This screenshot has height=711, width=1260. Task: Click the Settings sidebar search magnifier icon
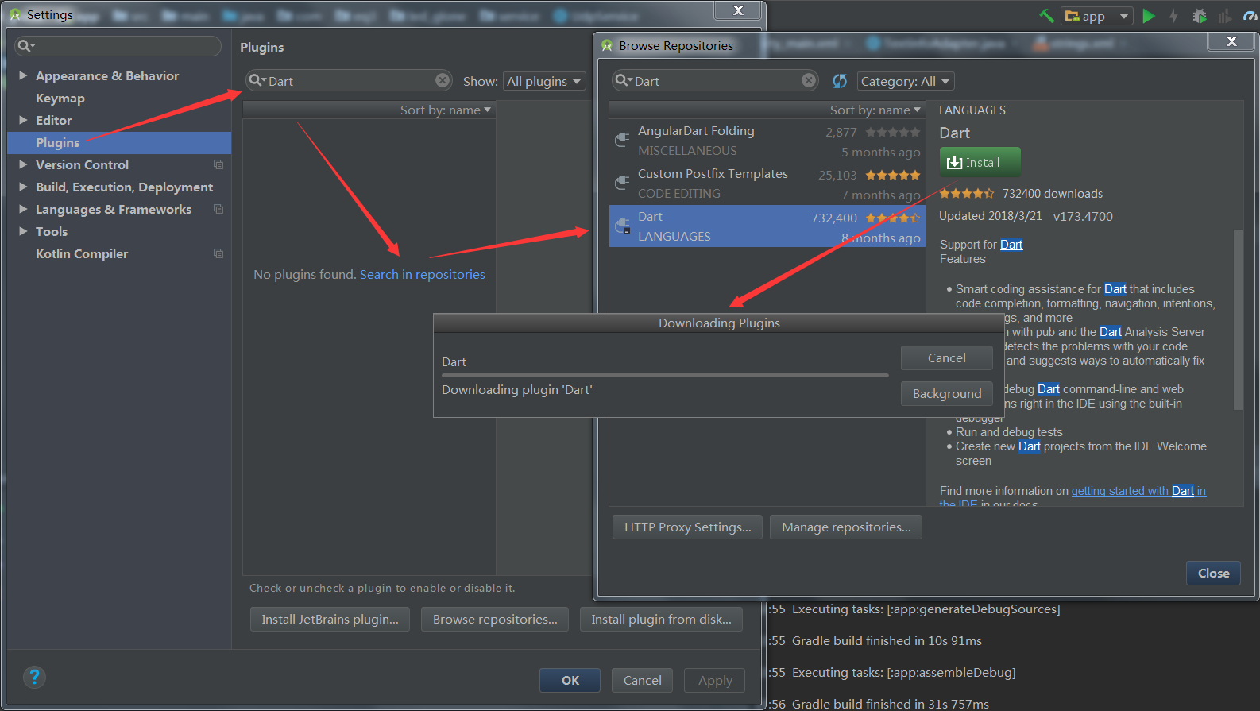pyautogui.click(x=26, y=46)
